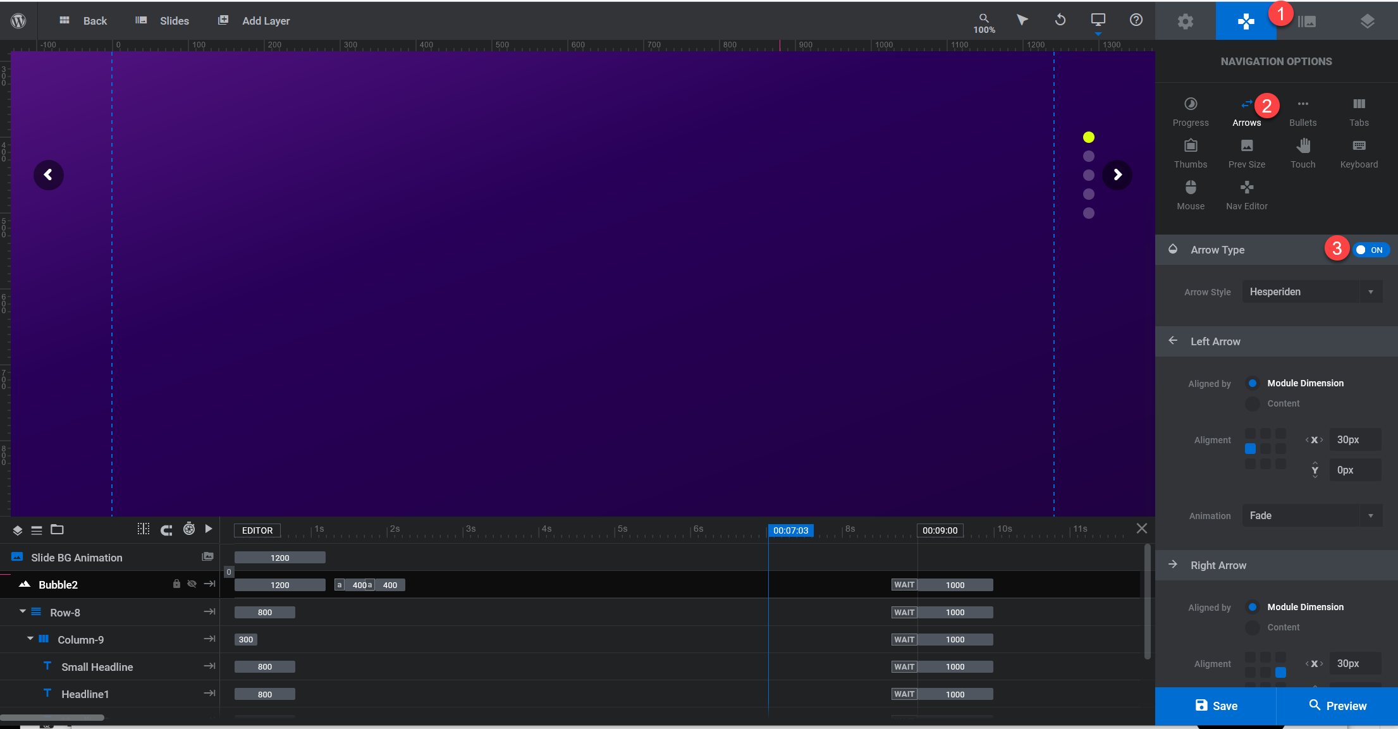Turn off the Arrow Type toggle
This screenshot has width=1398, height=729.
click(1370, 250)
